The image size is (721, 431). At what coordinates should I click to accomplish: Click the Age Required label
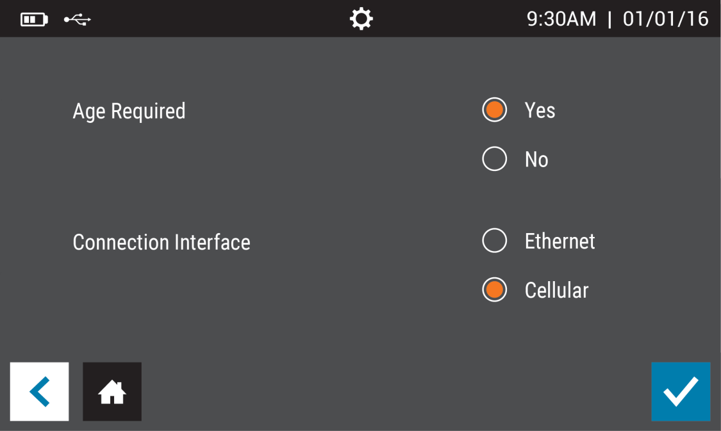(x=129, y=111)
